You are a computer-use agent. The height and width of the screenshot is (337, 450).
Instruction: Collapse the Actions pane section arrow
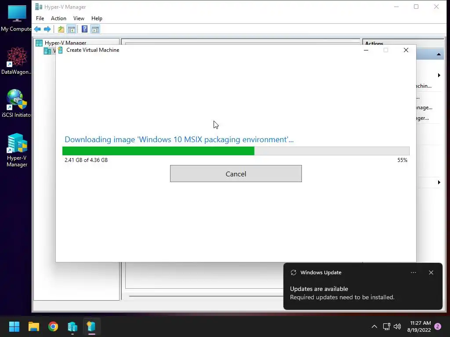[x=439, y=54]
